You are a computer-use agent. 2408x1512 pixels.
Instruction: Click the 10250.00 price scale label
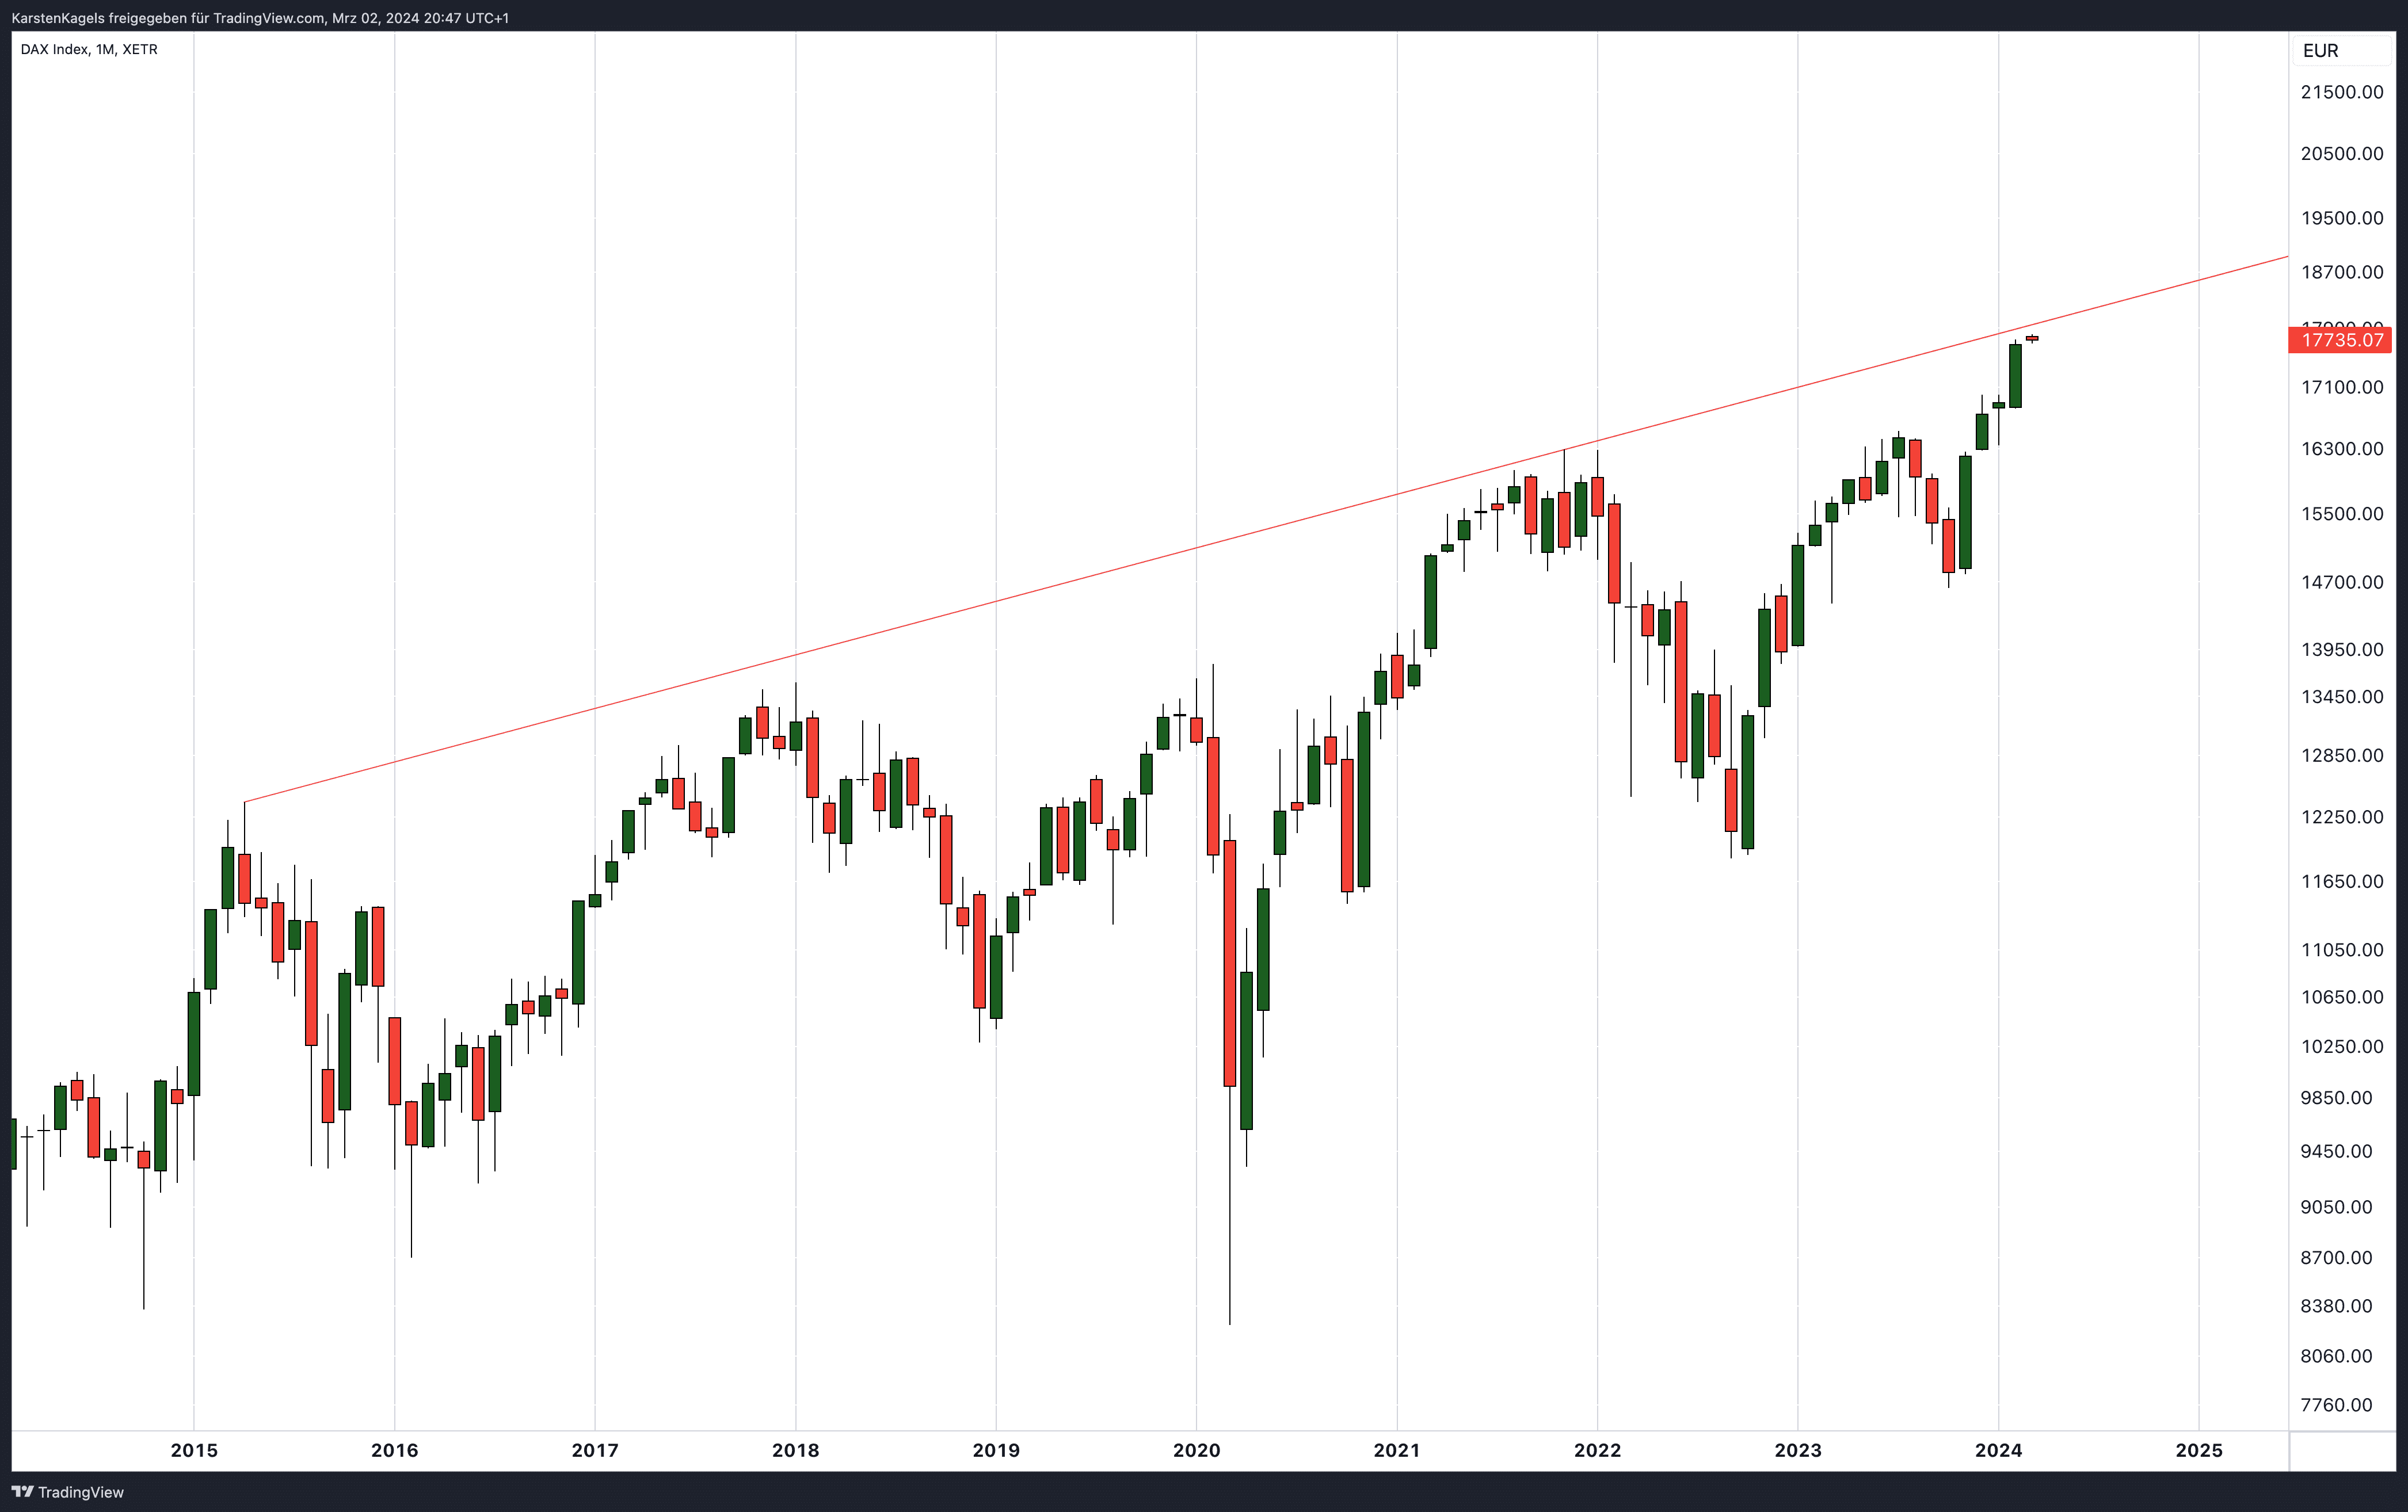2342,1046
